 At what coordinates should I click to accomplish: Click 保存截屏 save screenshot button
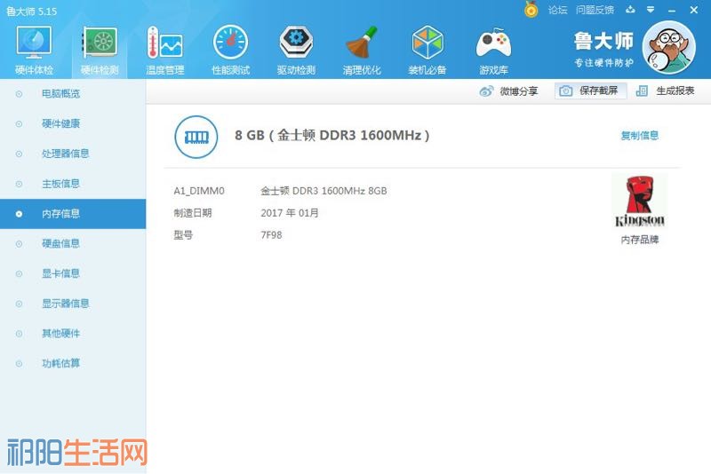590,91
